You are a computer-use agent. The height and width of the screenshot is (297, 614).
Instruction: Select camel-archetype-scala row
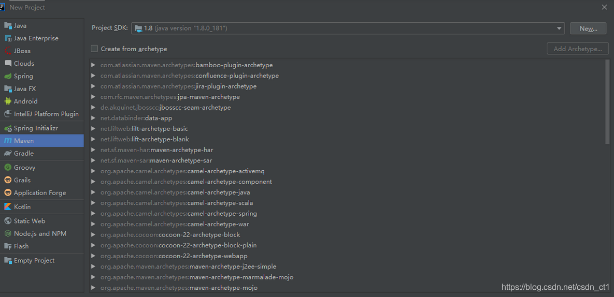click(x=347, y=203)
